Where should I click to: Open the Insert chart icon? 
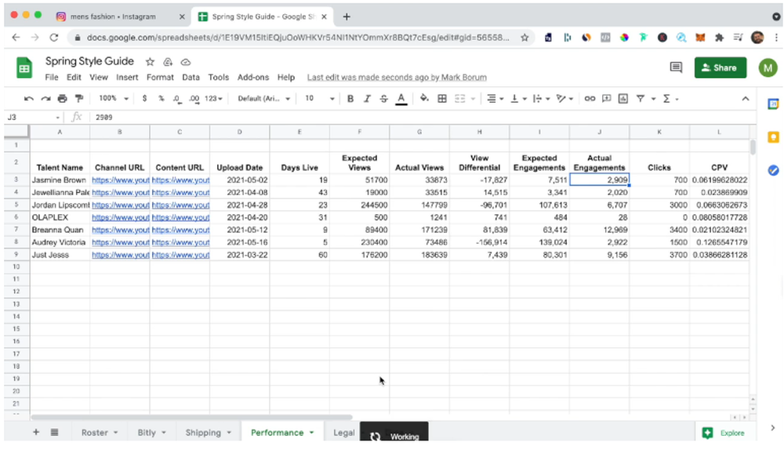(622, 98)
